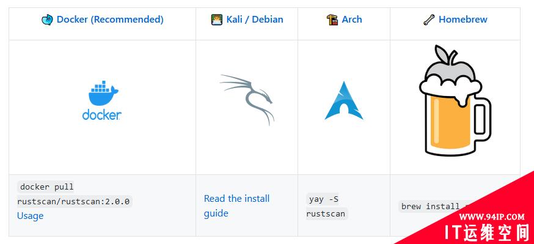
Task: Click the blue Arch Linux logo
Action: pos(344,100)
